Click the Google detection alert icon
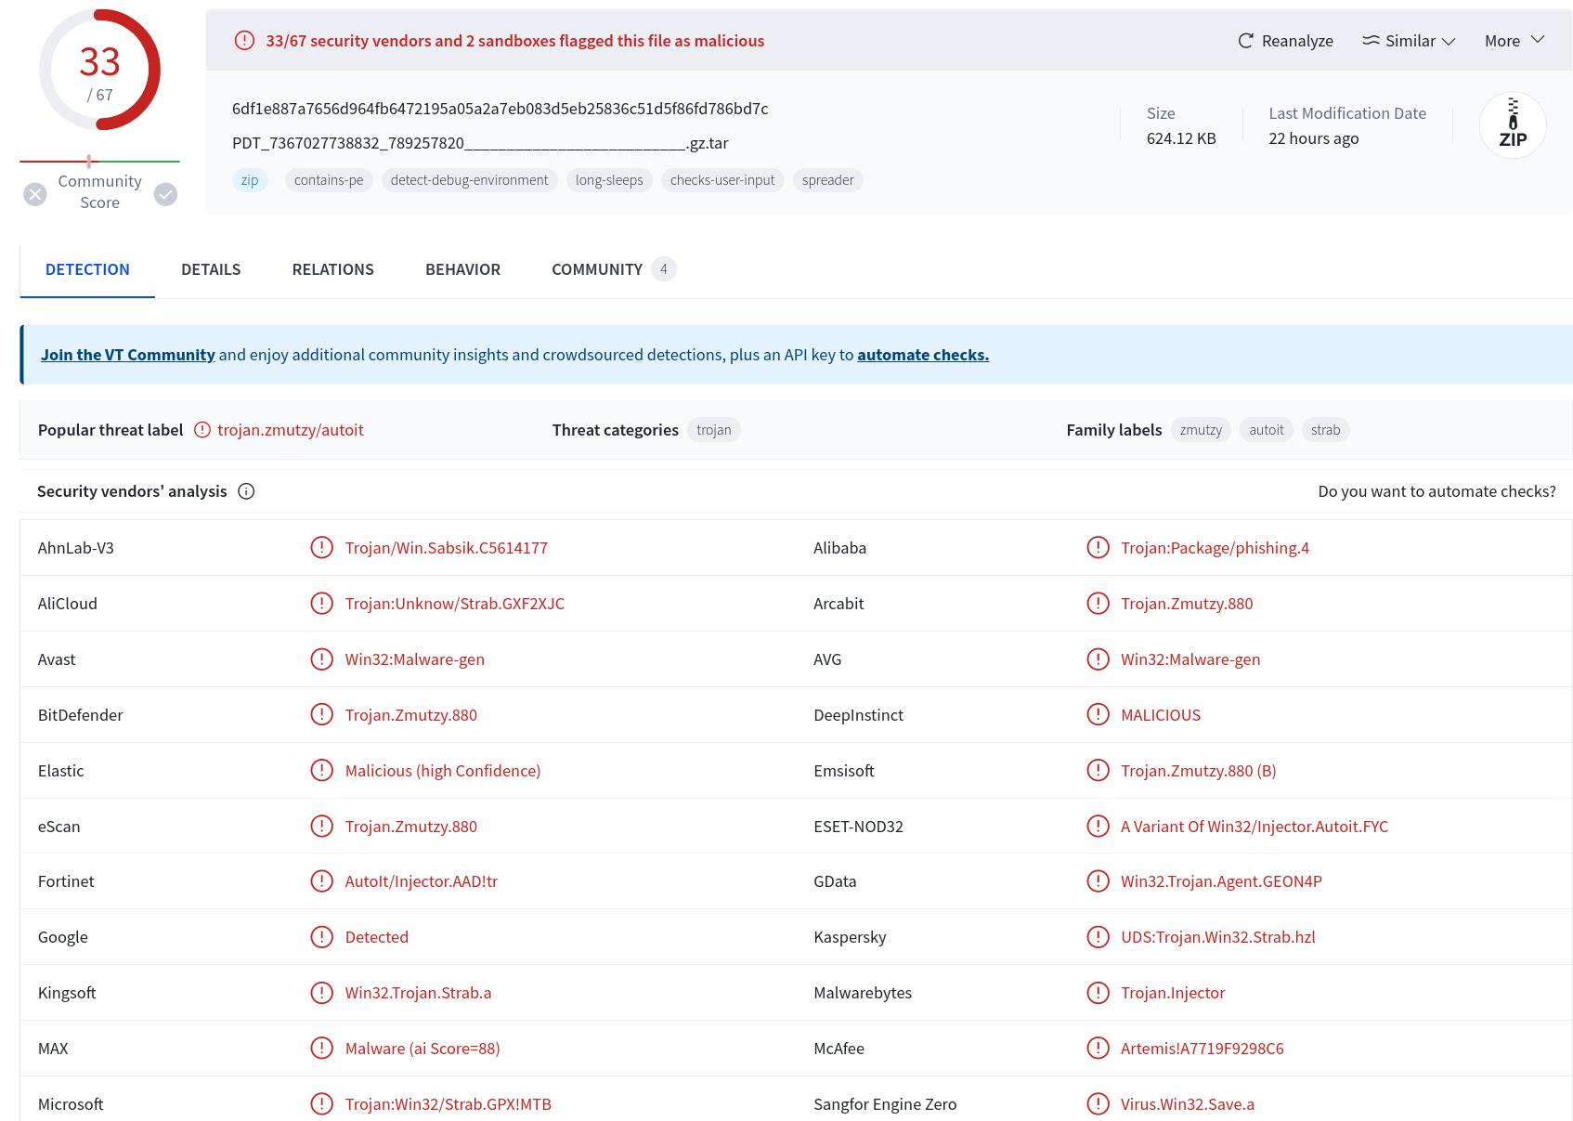Image resolution: width=1573 pixels, height=1121 pixels. click(321, 937)
